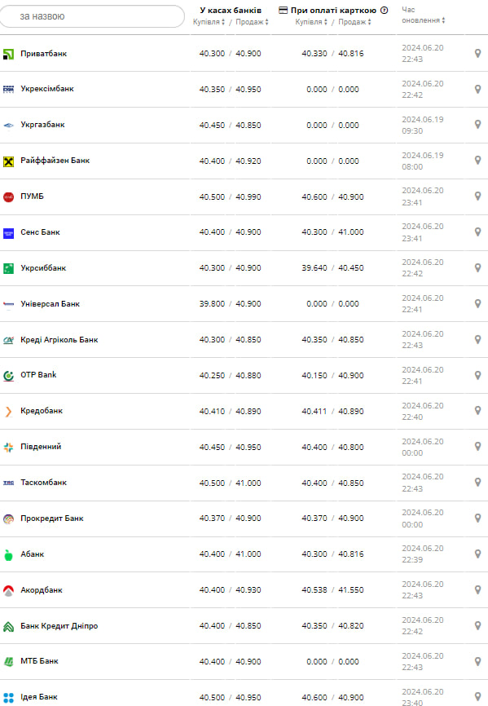The width and height of the screenshot is (488, 706).
Task: Click the Ідея Банк blue dots icon
Action: [8, 698]
